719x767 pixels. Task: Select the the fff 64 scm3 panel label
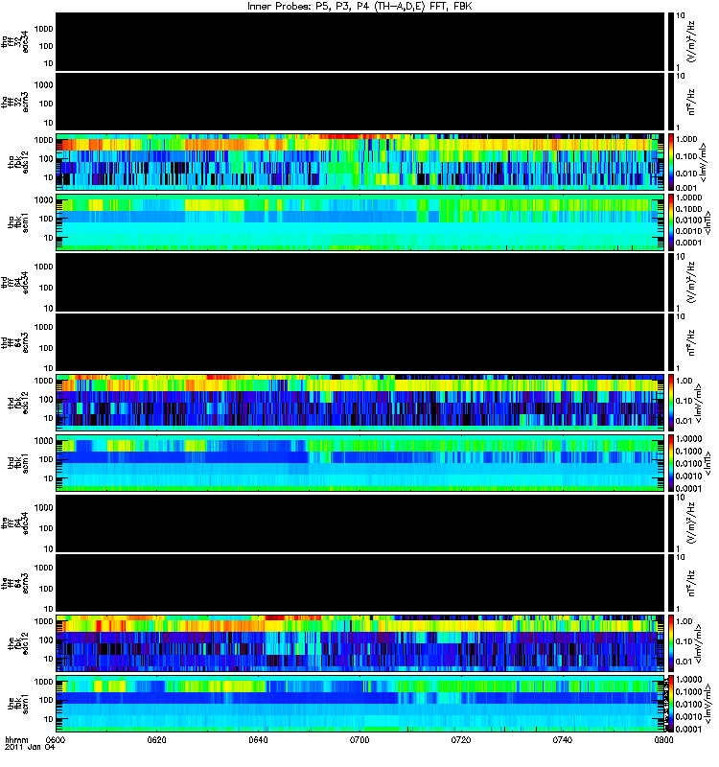tap(15, 583)
